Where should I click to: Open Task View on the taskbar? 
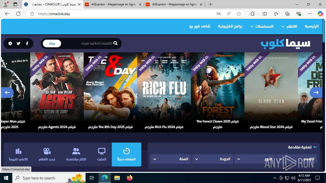tap(92, 178)
